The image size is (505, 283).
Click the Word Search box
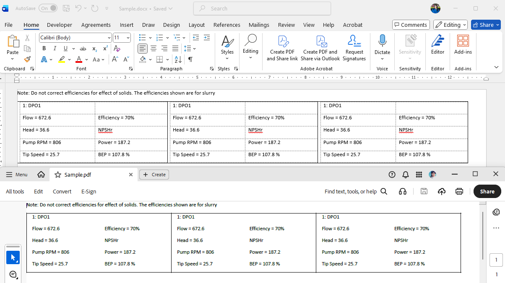coord(262,8)
